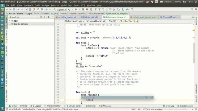This screenshot has width=198, height=111.
Task: Open the Event Log
Action: coord(169,106)
